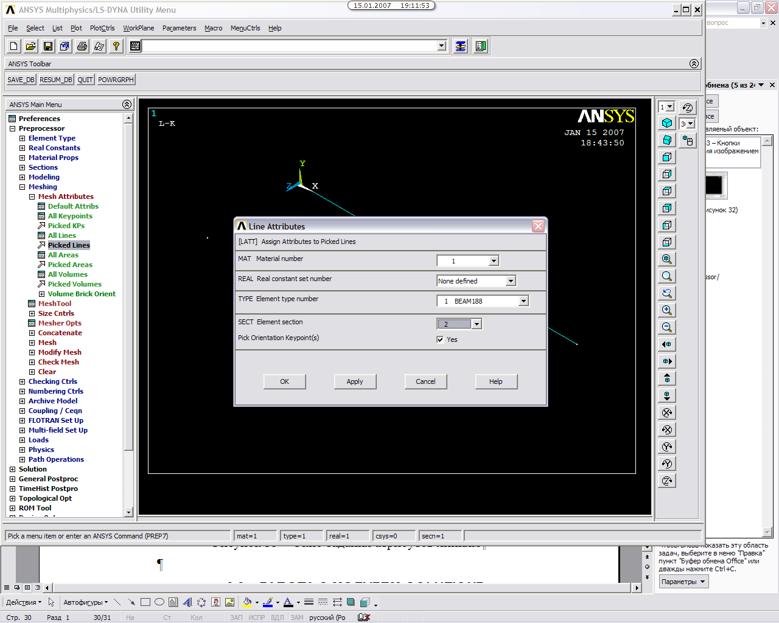Click the Raise Hidden windows icon

coord(461,46)
